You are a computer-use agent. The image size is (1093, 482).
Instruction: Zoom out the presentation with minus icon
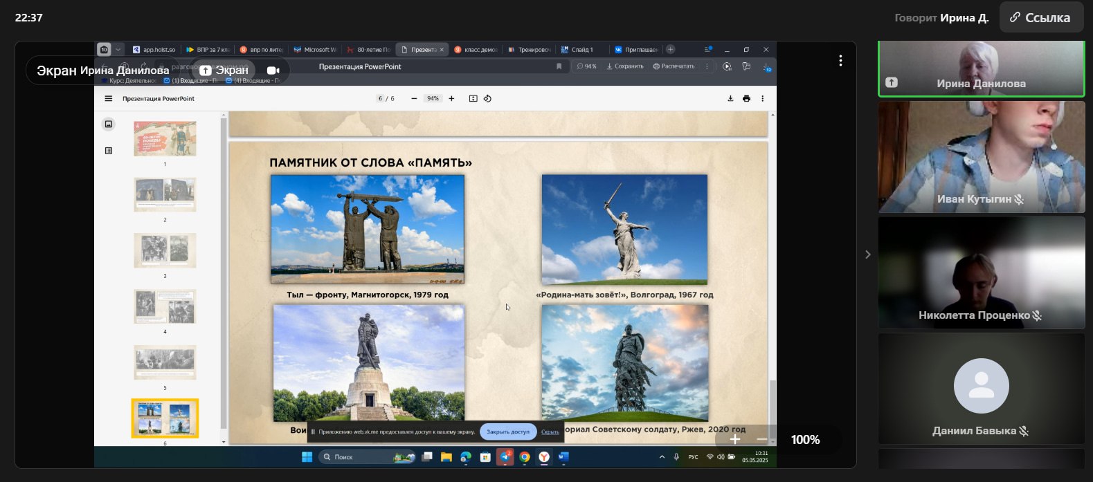point(414,98)
